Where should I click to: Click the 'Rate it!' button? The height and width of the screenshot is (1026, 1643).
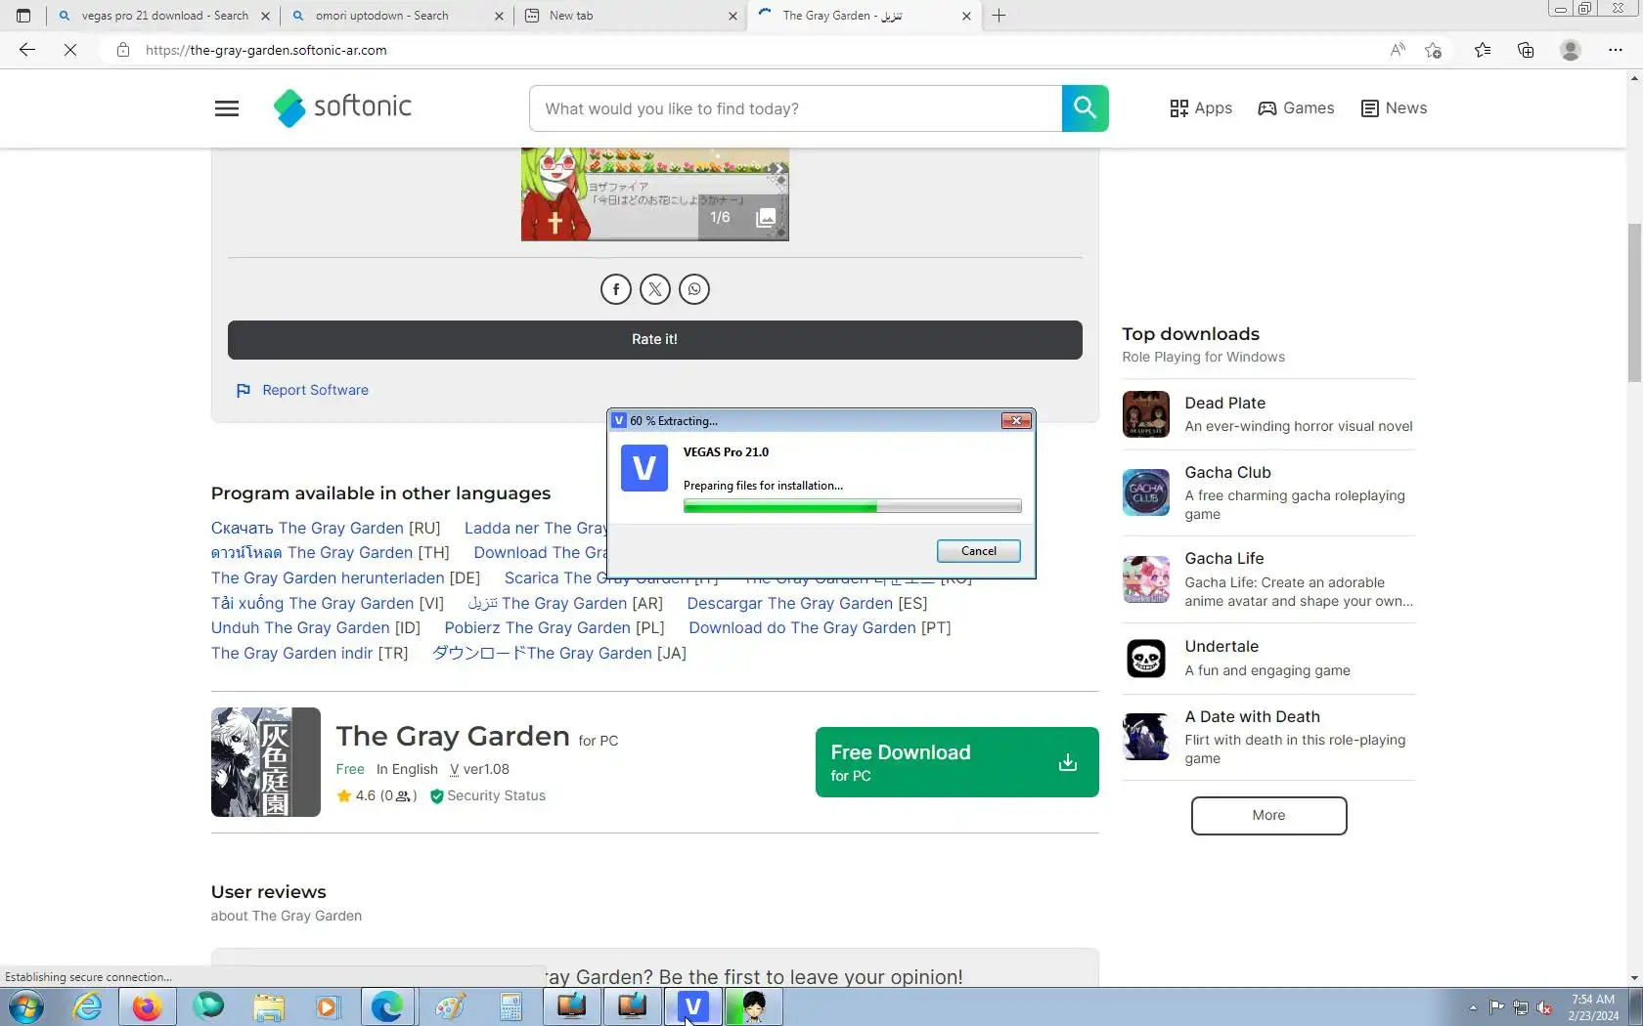coord(654,339)
